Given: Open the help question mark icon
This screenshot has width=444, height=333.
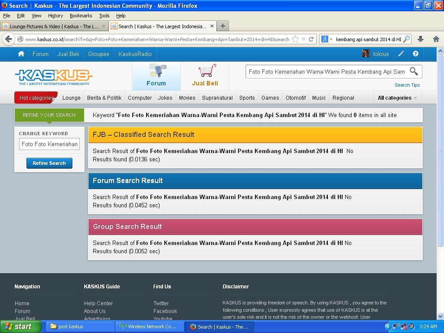Looking at the screenshot, I should (415, 54).
